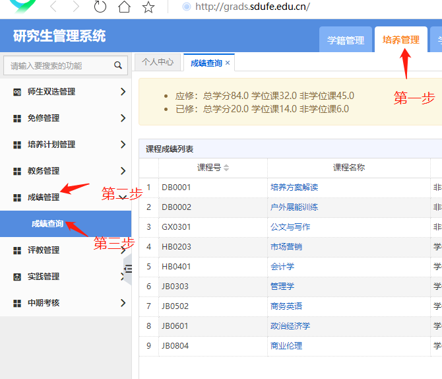The image size is (442, 379).
Task: Sort by 课程号 column arrows
Action: point(226,168)
